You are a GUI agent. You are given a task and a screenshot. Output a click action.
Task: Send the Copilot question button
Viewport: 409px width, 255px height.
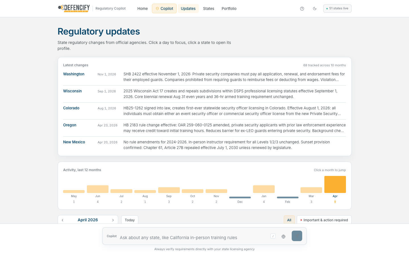tap(297, 236)
